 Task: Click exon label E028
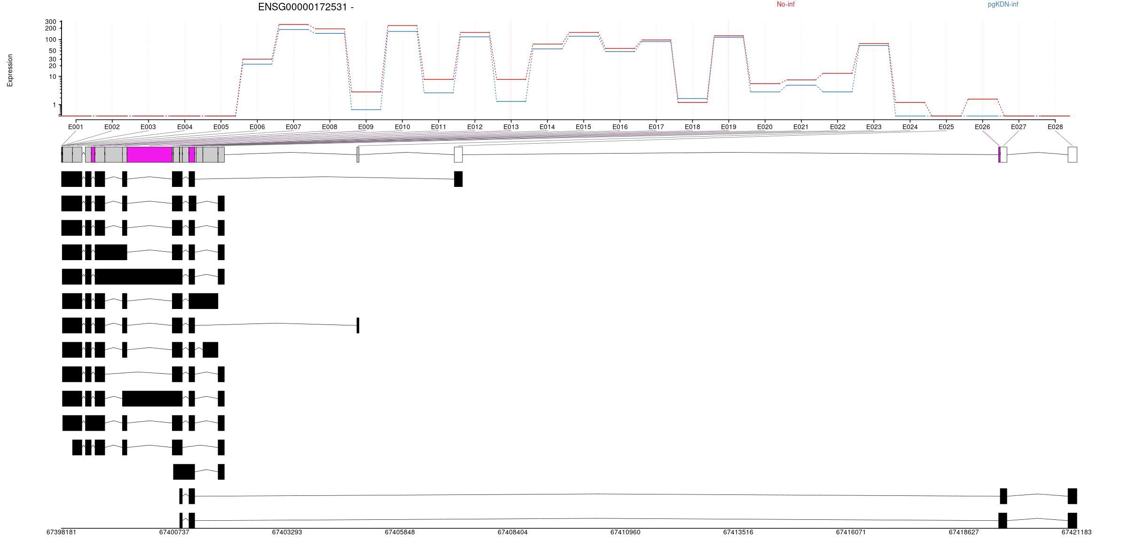(1055, 127)
